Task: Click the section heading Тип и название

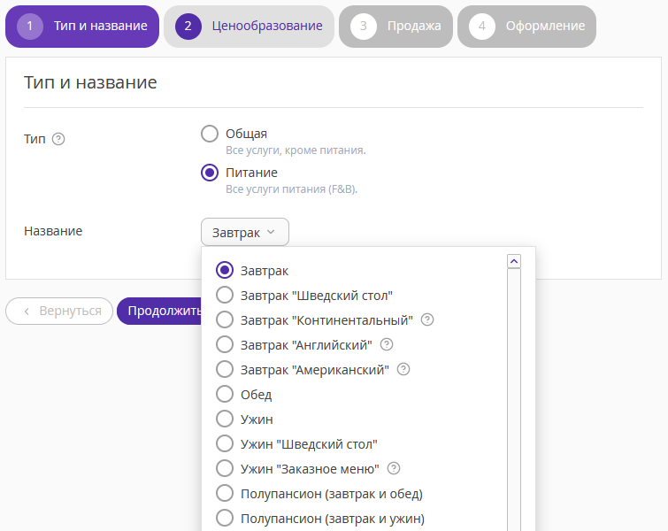Action: 90,82
